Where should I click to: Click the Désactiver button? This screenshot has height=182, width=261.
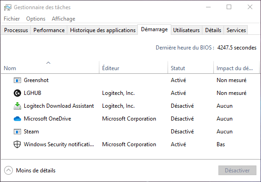click(237, 171)
